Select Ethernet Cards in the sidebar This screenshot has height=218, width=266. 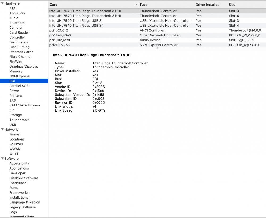[21, 52]
